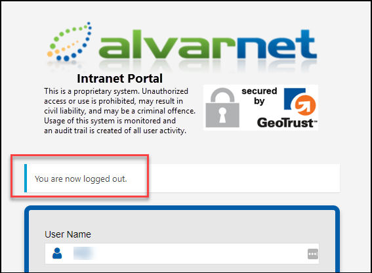Click the alvarnet dotted leaf logo icon
Viewport: 372px width, 273px height.
click(70, 42)
